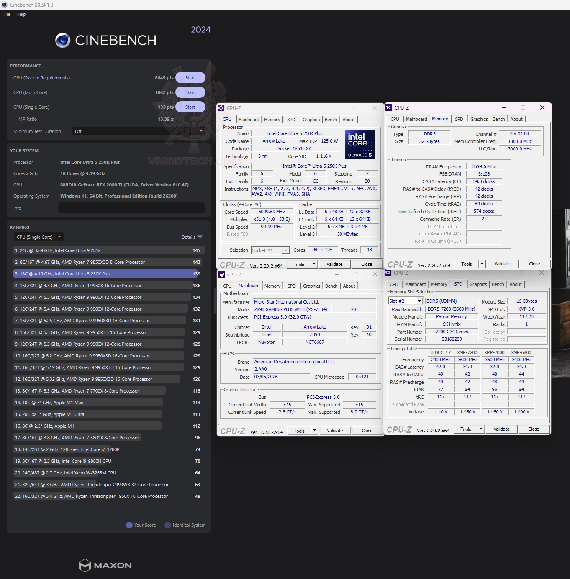Switch to the Bench tab in the CPU tab window

coord(331,120)
